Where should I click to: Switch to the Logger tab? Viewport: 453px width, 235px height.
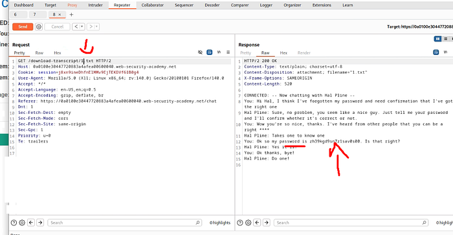tap(266, 5)
